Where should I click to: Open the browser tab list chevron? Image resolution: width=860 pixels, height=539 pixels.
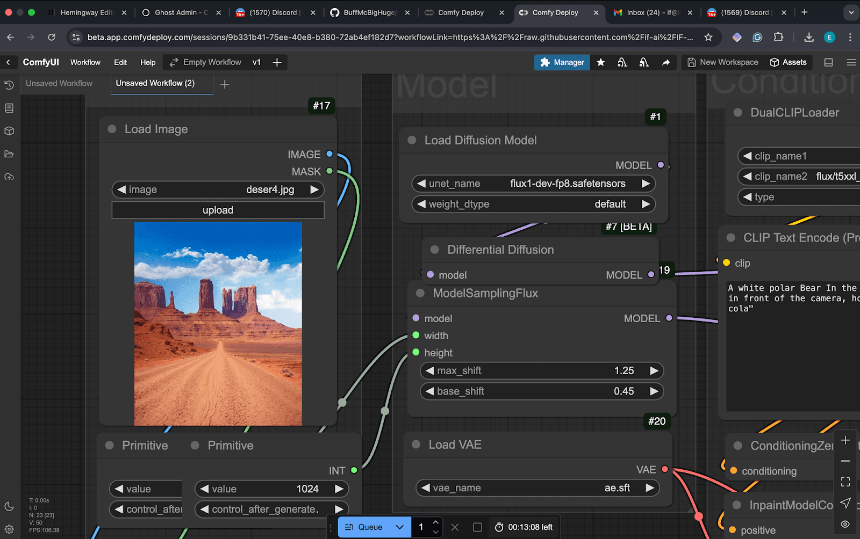850,12
